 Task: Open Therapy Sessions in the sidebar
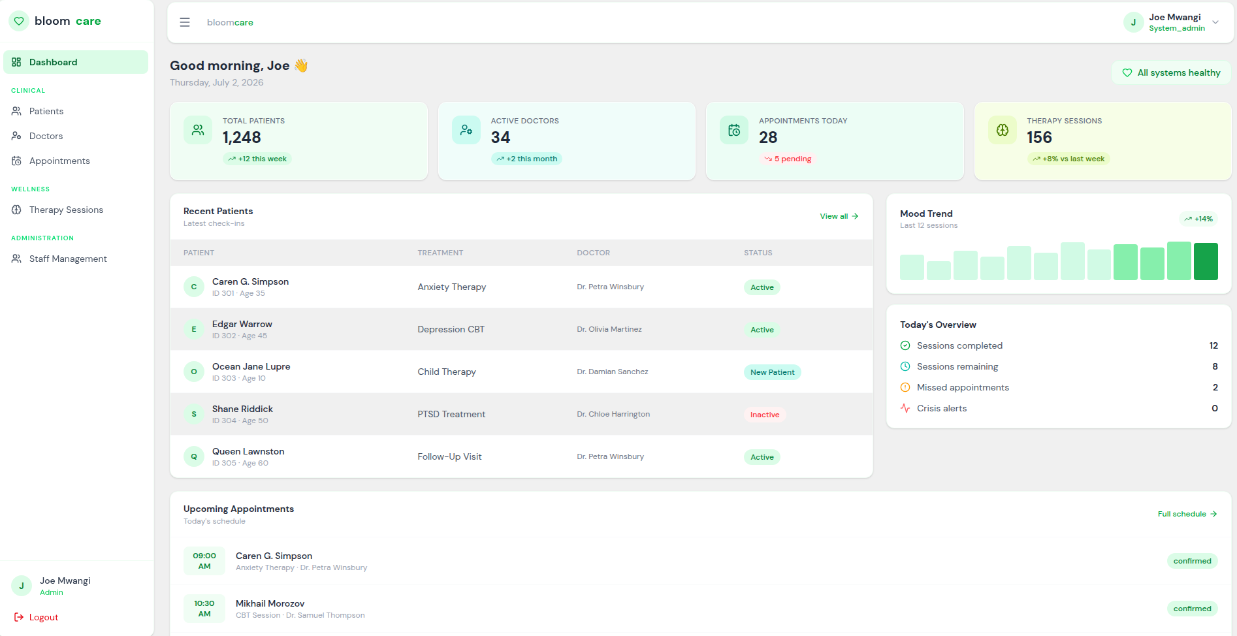click(x=76, y=210)
